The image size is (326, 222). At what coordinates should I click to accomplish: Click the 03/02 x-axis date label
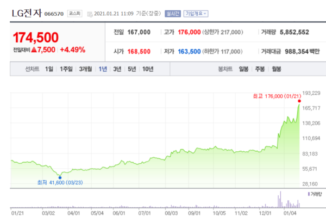[48, 213]
